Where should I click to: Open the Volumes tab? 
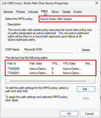click(33, 12)
